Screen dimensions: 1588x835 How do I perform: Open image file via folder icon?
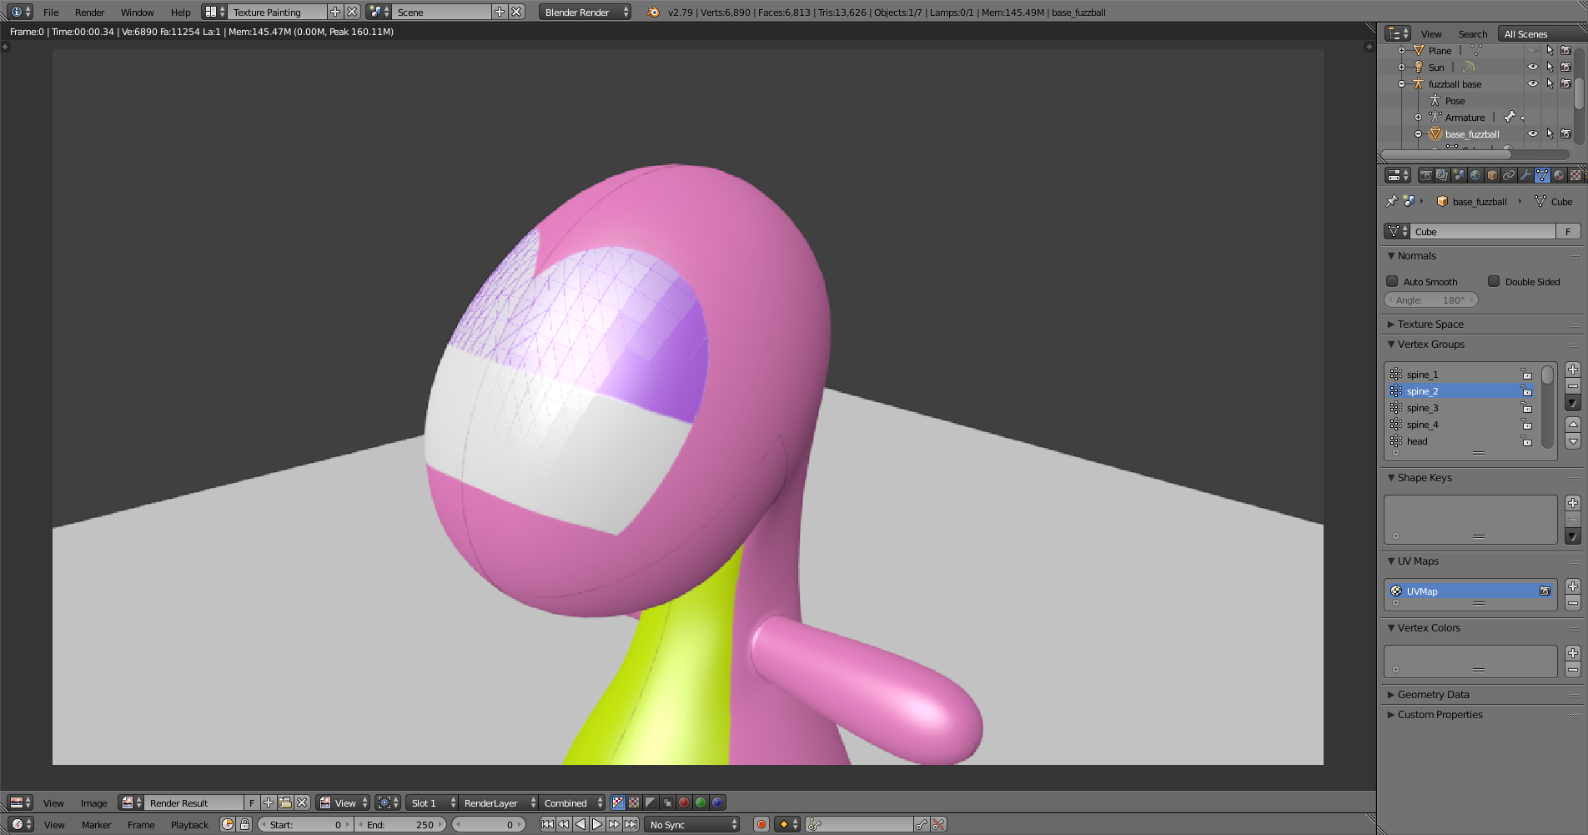285,802
